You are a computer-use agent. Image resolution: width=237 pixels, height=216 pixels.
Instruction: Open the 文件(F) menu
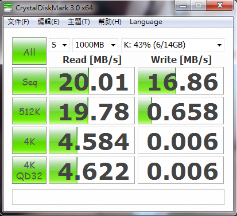(18, 22)
